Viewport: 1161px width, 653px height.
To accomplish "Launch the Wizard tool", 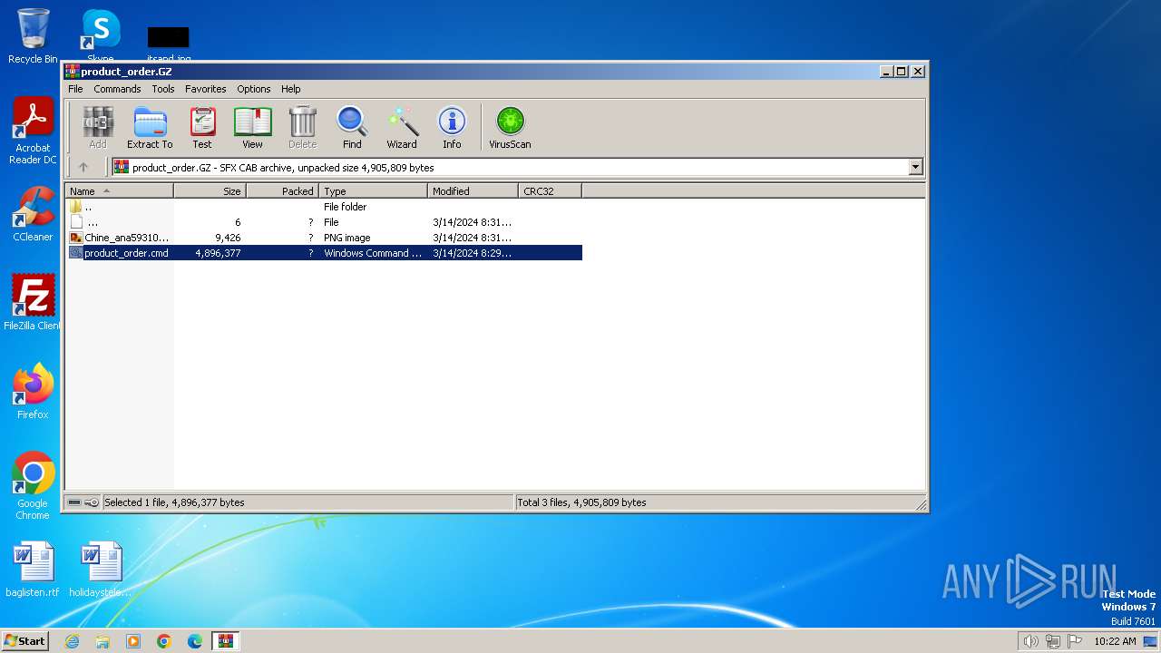I will pos(402,127).
